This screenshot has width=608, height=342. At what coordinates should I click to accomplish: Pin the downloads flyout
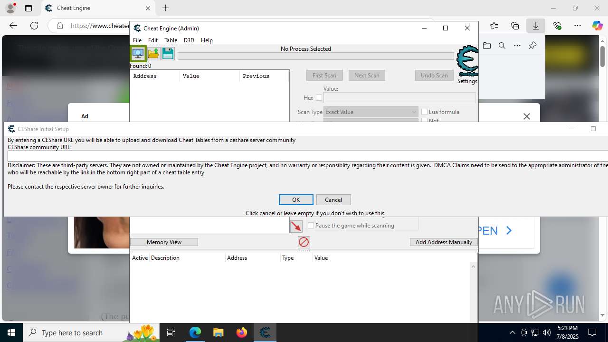coord(532,46)
